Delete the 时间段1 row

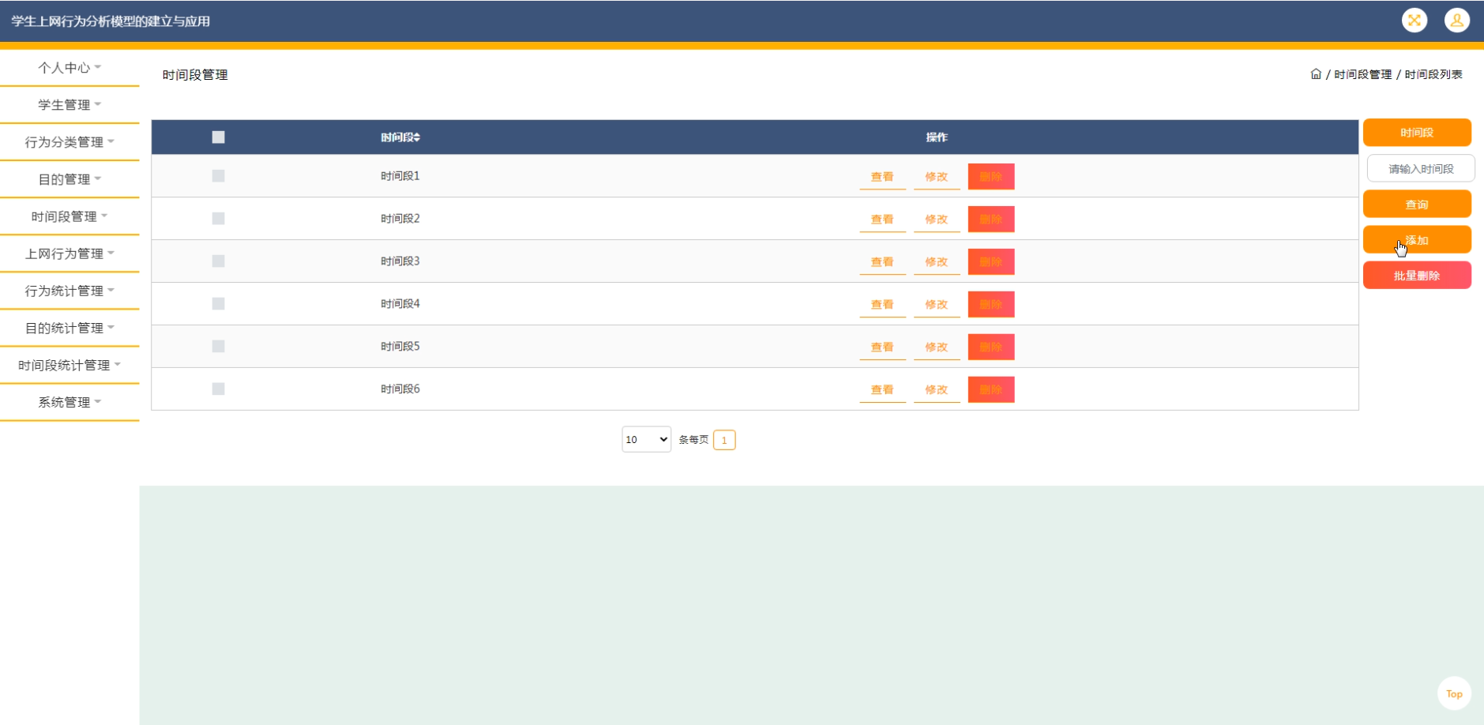[991, 177]
